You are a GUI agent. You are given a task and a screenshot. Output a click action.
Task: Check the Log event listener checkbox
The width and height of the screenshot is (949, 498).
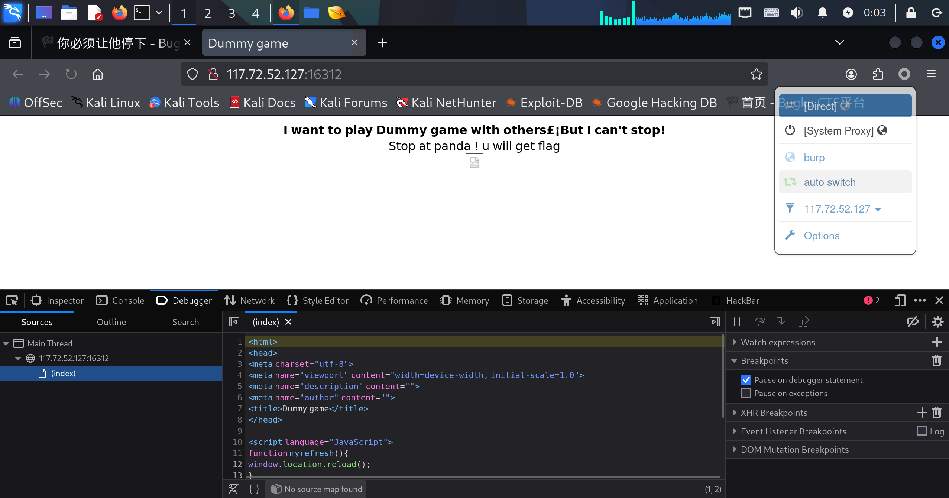point(922,431)
